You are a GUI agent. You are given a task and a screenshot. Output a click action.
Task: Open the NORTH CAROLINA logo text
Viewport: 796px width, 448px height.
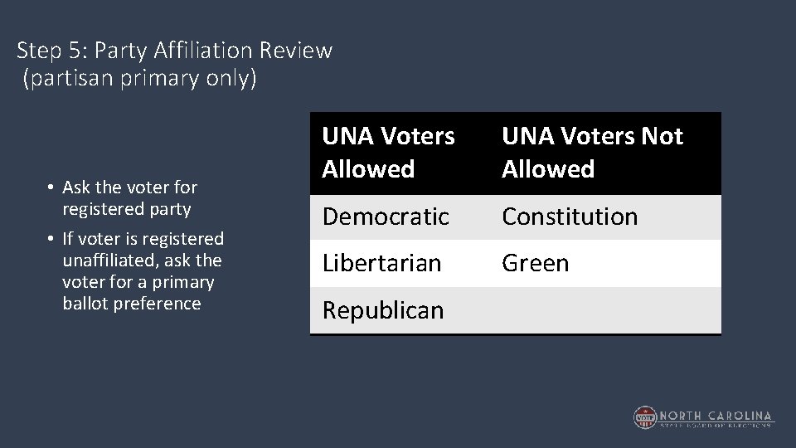(x=716, y=415)
